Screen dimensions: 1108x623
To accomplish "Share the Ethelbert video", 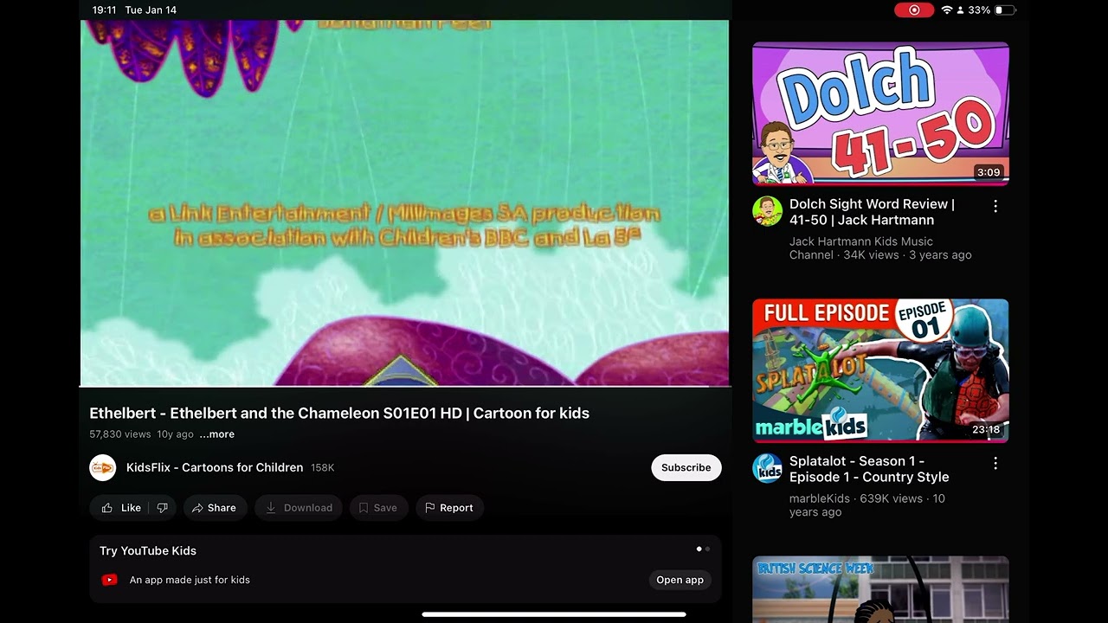I will (214, 508).
